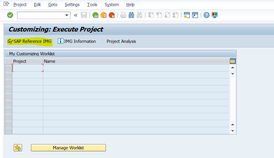Click the Manage Worklist button
This screenshot has width=274, height=158.
click(68, 148)
